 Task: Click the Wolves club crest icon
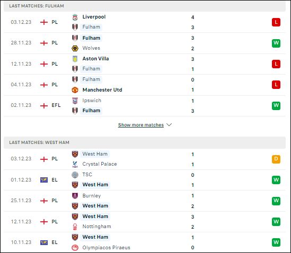point(75,48)
